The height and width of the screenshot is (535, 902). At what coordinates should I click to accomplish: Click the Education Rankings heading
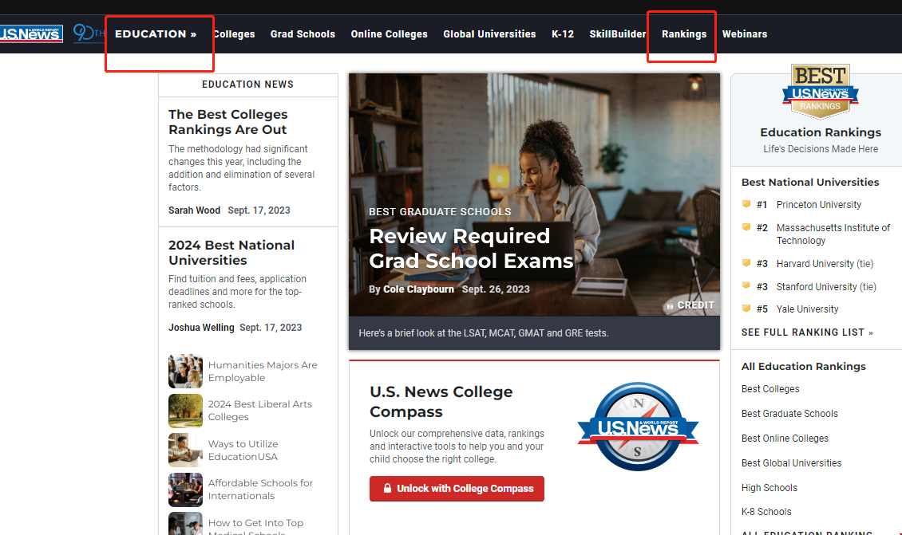pos(821,132)
